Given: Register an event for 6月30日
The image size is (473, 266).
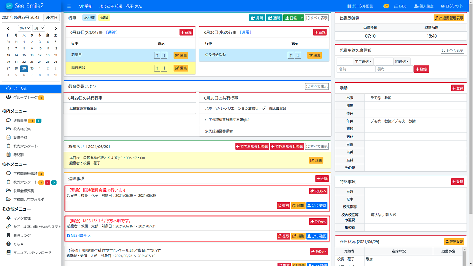Looking at the screenshot, I should click(320, 32).
